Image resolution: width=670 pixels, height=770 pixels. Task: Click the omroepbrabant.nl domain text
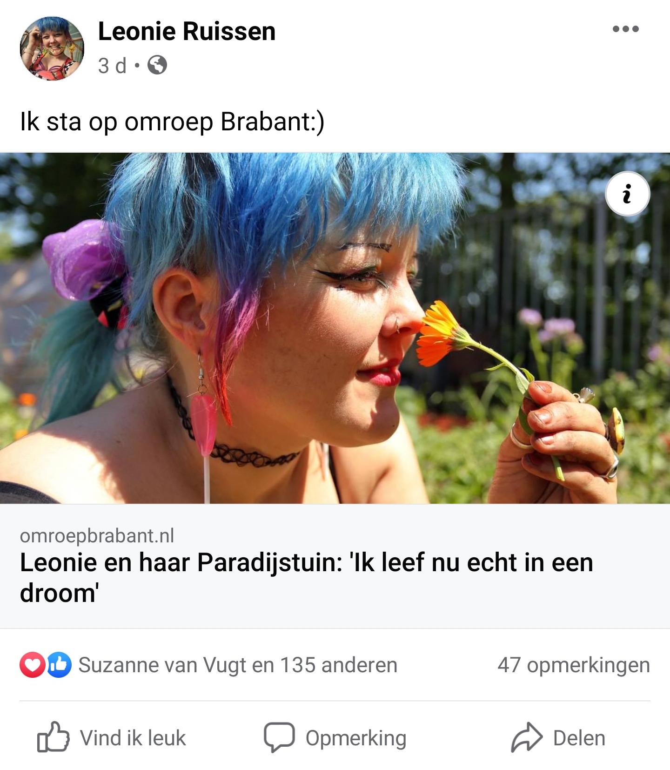97,536
